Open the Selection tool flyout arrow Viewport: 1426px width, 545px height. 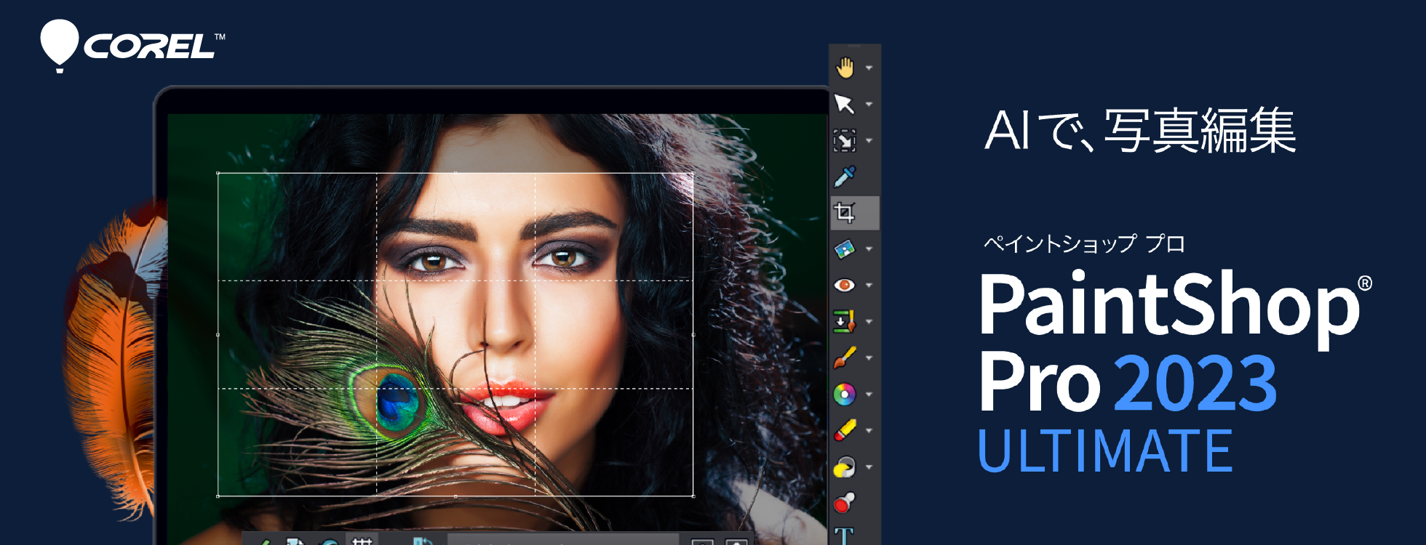869,141
